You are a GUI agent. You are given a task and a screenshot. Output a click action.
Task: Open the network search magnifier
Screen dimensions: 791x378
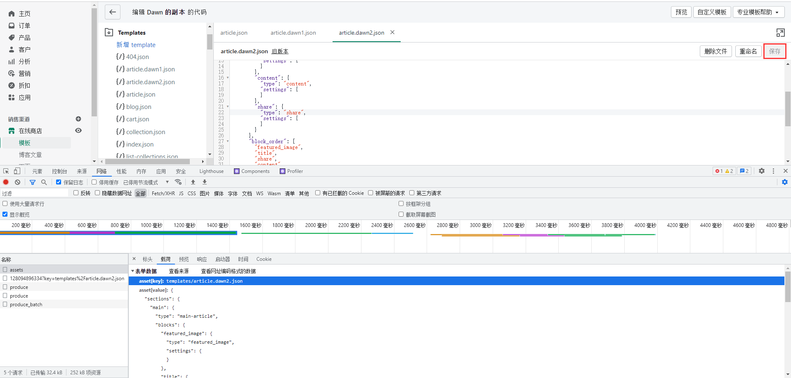(44, 182)
